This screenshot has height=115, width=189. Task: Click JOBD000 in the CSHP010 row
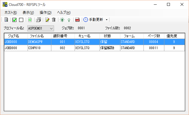click(16, 48)
